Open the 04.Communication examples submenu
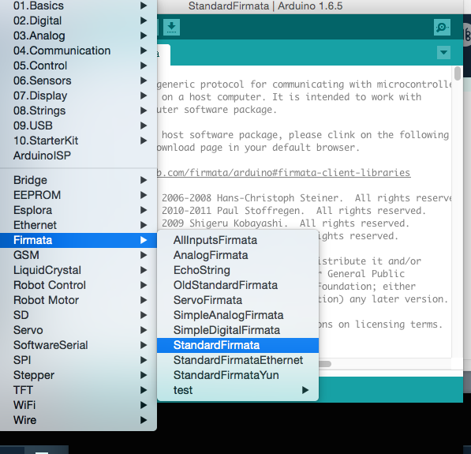This screenshot has height=454, width=471. coord(78,51)
